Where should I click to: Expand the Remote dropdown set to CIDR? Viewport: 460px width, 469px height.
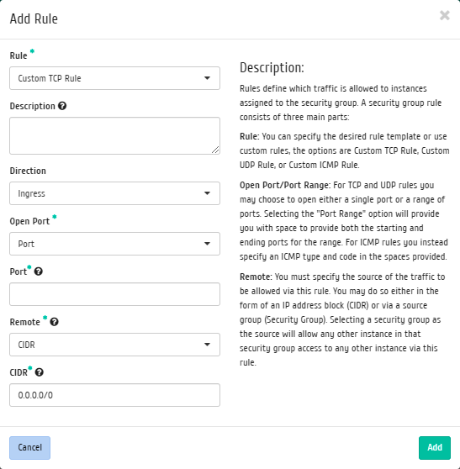coord(114,345)
